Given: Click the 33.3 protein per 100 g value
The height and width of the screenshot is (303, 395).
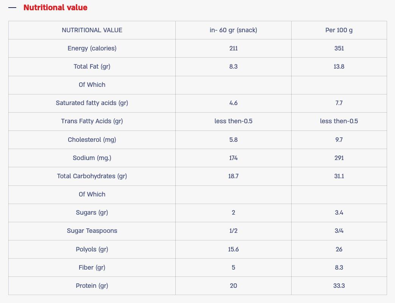Looking at the screenshot, I should tap(339, 286).
